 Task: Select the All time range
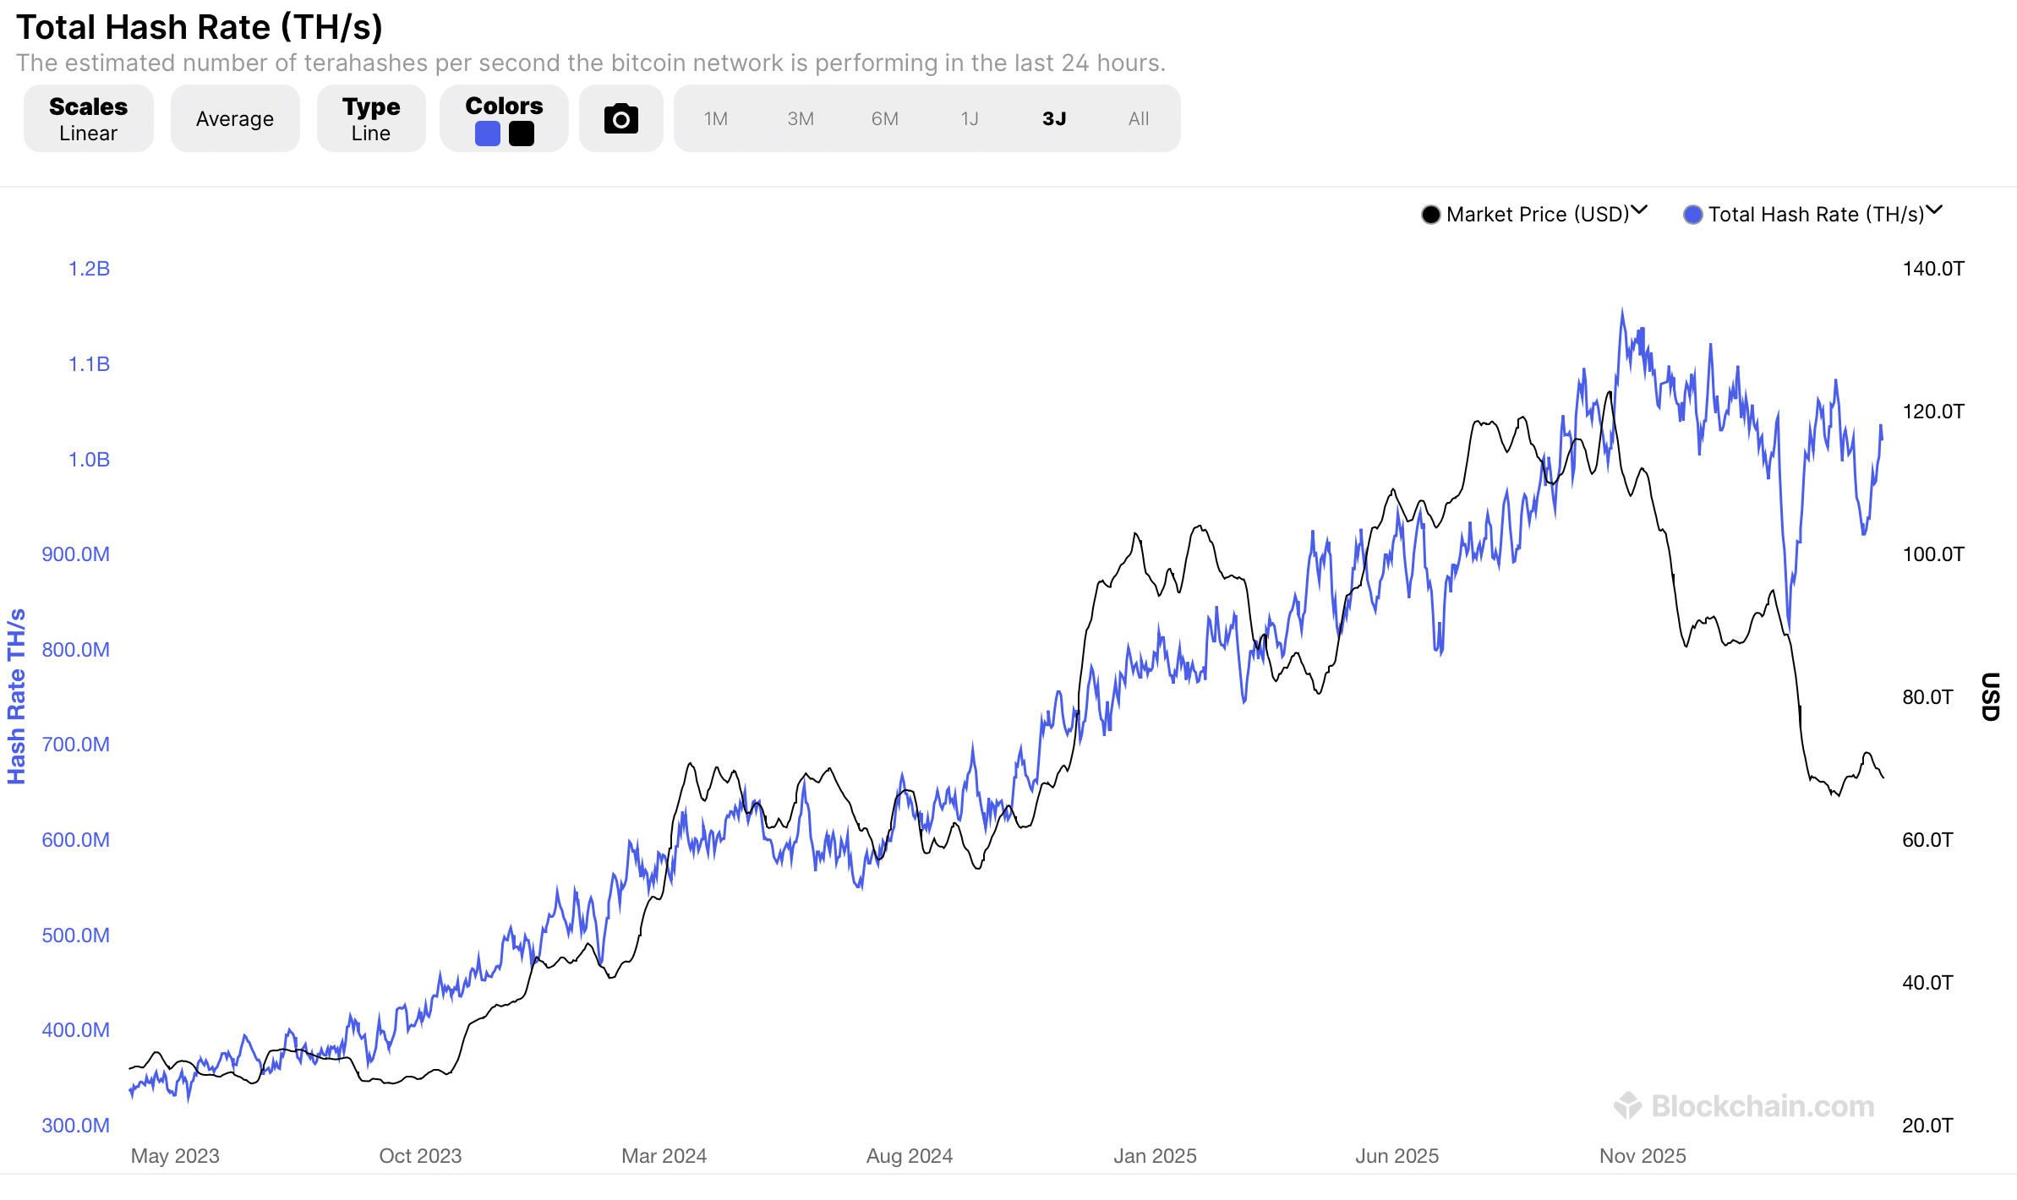point(1138,118)
